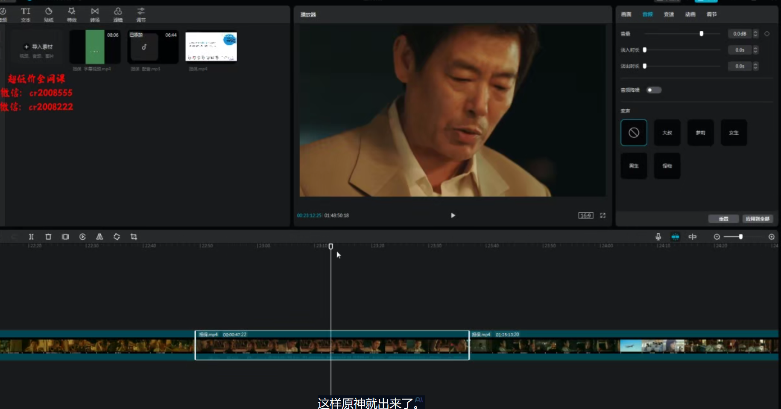Add a volume keyframe with diamond icon
This screenshot has height=409, width=781.
(767, 34)
